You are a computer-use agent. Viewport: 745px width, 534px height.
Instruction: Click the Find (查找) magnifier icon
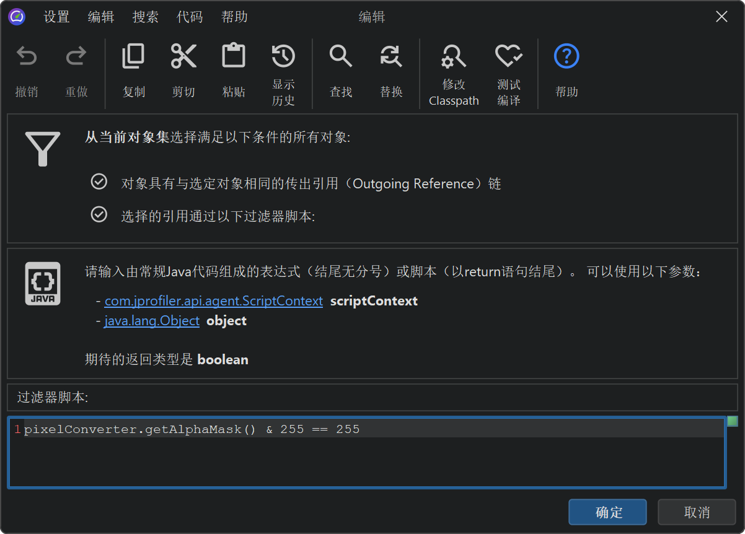coord(341,57)
